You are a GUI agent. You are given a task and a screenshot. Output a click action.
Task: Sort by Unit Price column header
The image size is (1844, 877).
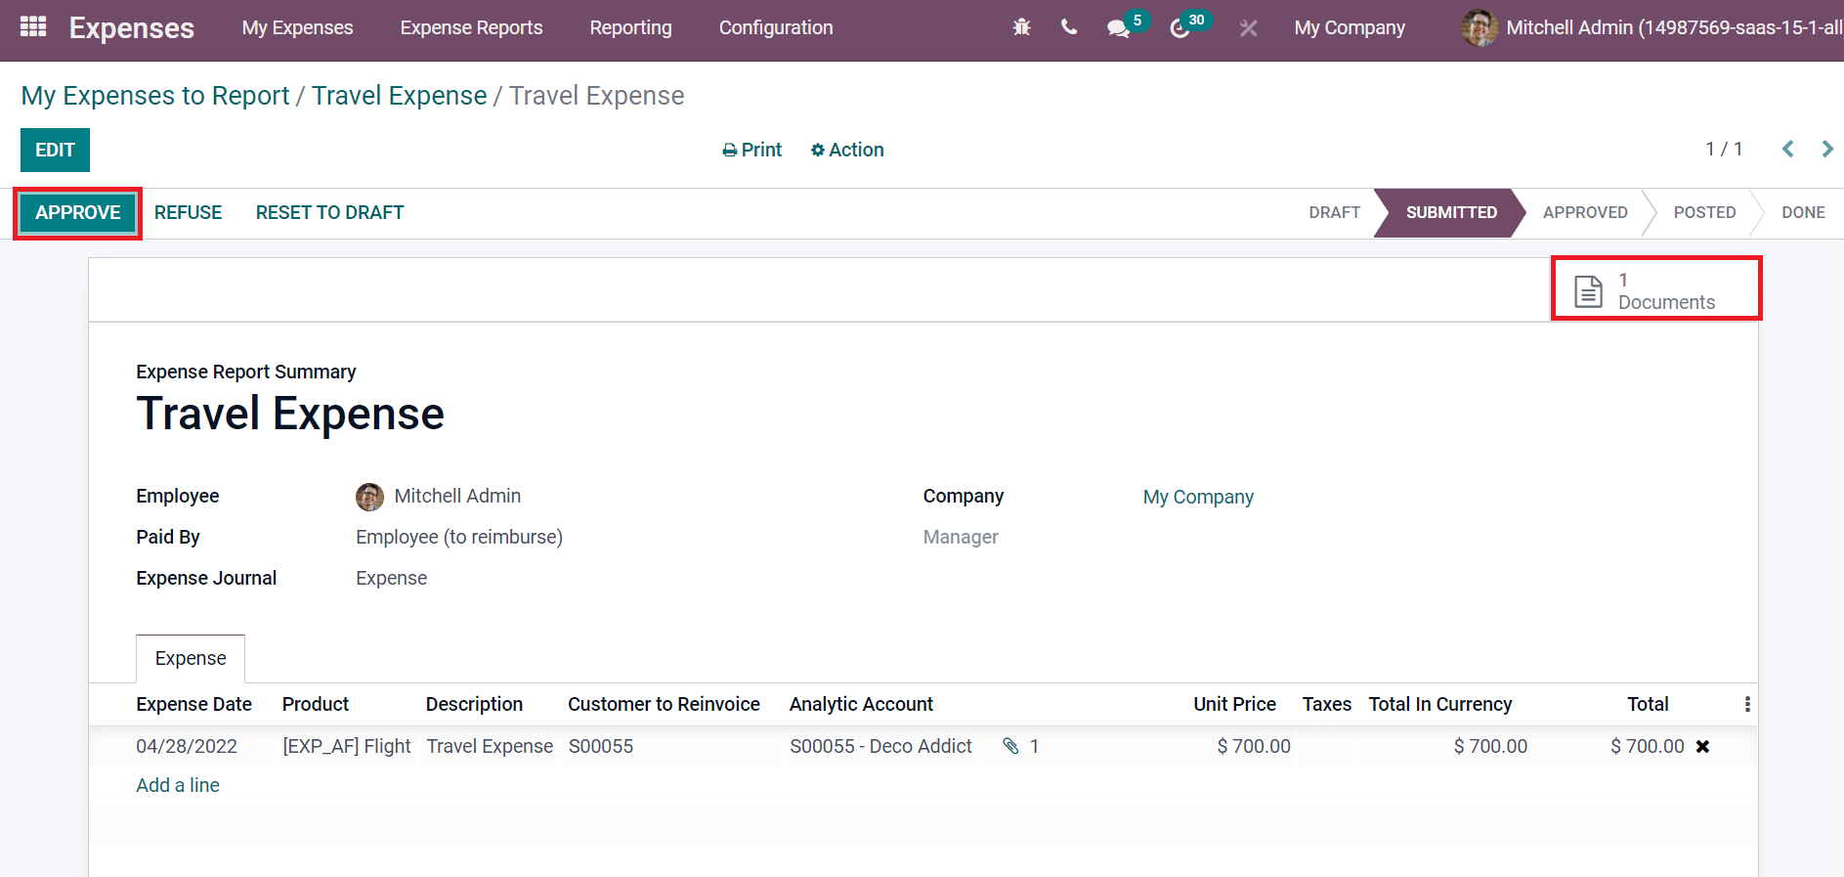click(x=1234, y=704)
